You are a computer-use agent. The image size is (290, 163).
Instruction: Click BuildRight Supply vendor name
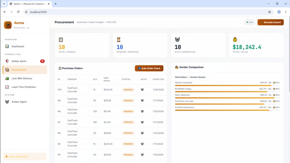183,89
